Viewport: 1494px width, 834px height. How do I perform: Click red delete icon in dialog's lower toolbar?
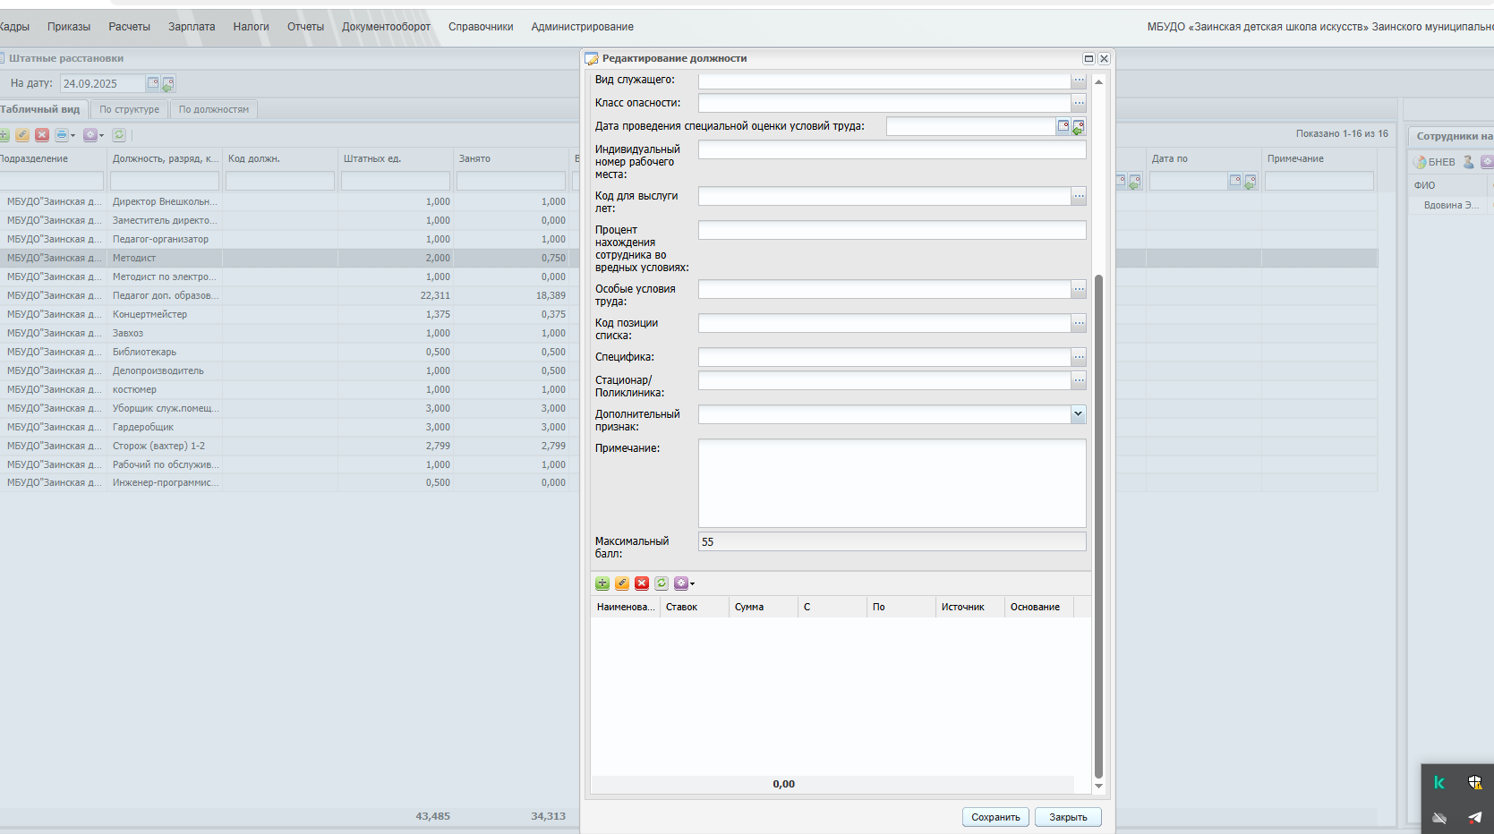coord(642,583)
